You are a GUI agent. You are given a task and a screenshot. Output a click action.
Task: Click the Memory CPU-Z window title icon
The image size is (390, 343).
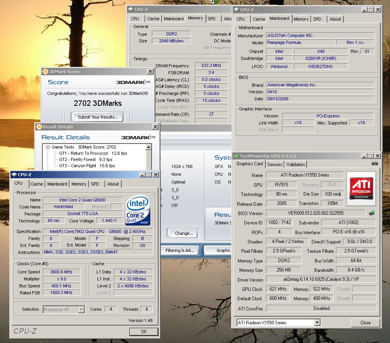pyautogui.click(x=131, y=9)
